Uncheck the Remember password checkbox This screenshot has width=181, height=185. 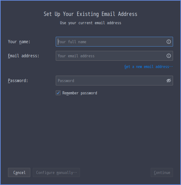58,93
